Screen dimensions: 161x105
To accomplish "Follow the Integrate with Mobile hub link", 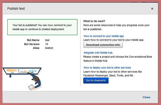I will tap(98, 53).
